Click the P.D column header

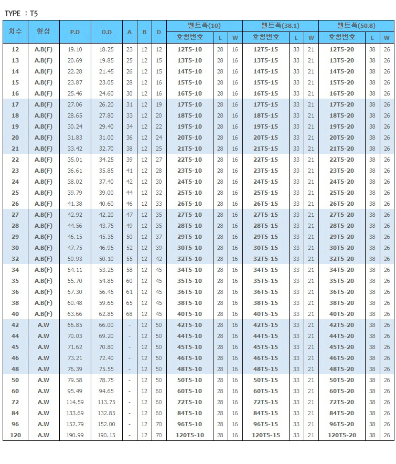click(75, 32)
